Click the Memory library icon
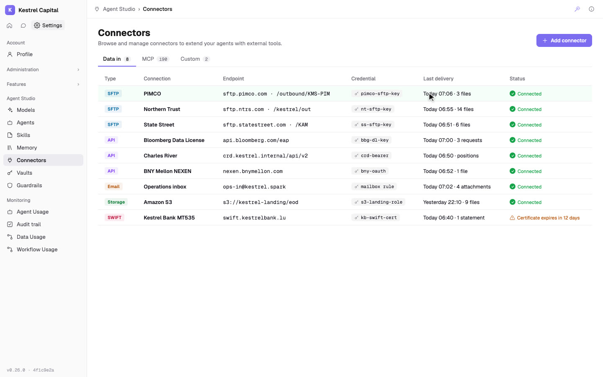 (10, 148)
